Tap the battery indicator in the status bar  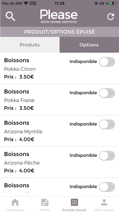coord(113,3)
